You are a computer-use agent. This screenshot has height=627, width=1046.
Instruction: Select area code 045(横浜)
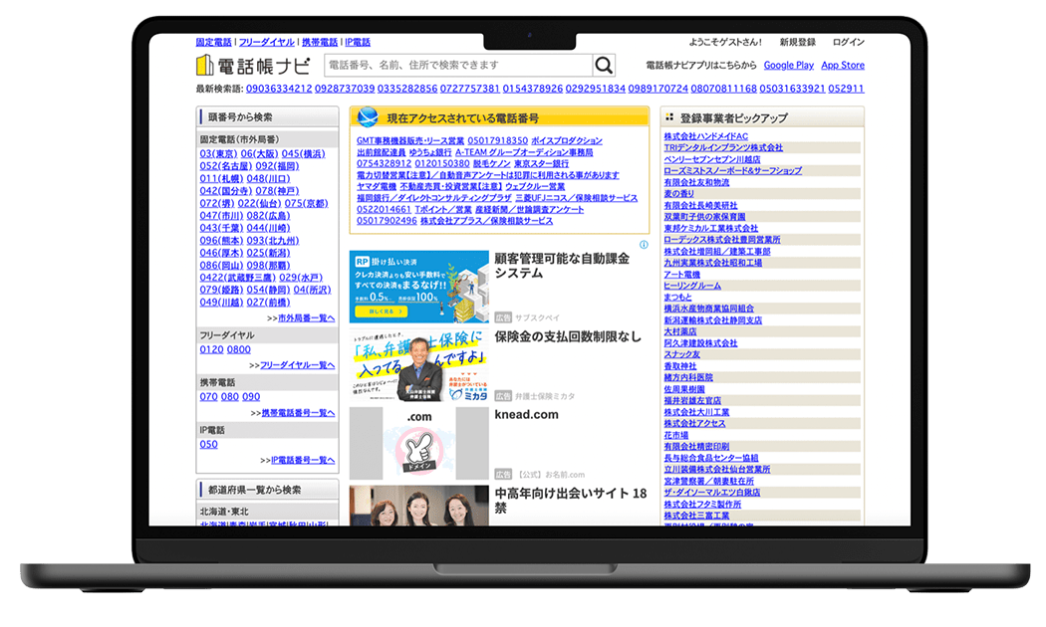pyautogui.click(x=304, y=154)
